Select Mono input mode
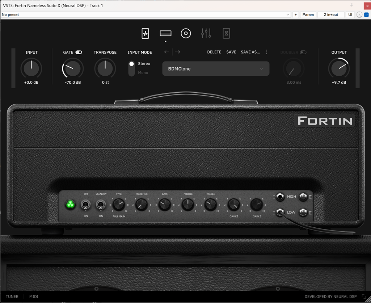This screenshot has width=371, height=303. coord(143,73)
